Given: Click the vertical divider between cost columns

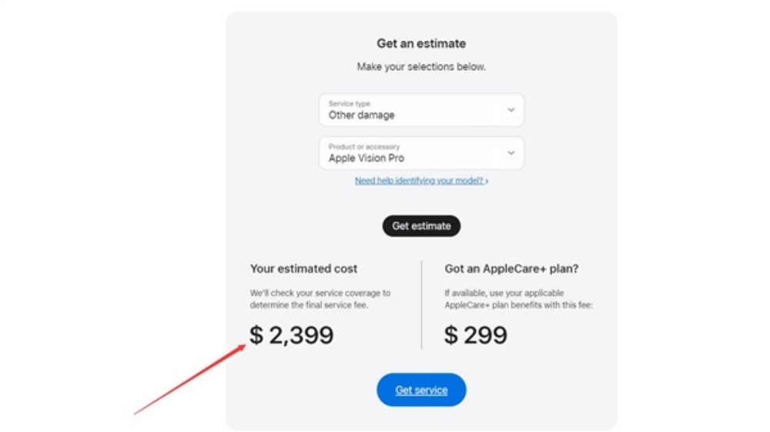Looking at the screenshot, I should tap(421, 304).
